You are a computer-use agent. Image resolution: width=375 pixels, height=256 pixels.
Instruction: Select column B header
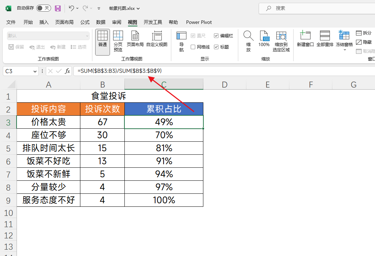point(102,84)
